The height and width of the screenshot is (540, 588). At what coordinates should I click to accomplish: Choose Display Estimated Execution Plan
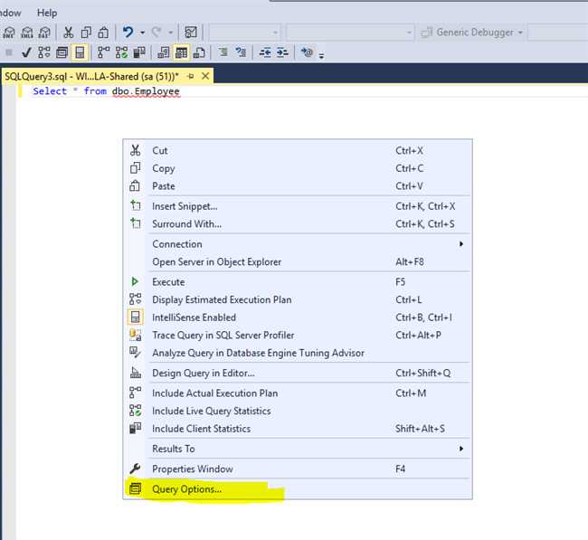(x=222, y=299)
